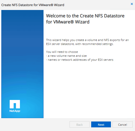Click the 'a new volume name and size' item
This screenshot has width=135, height=131.
coord(66,56)
